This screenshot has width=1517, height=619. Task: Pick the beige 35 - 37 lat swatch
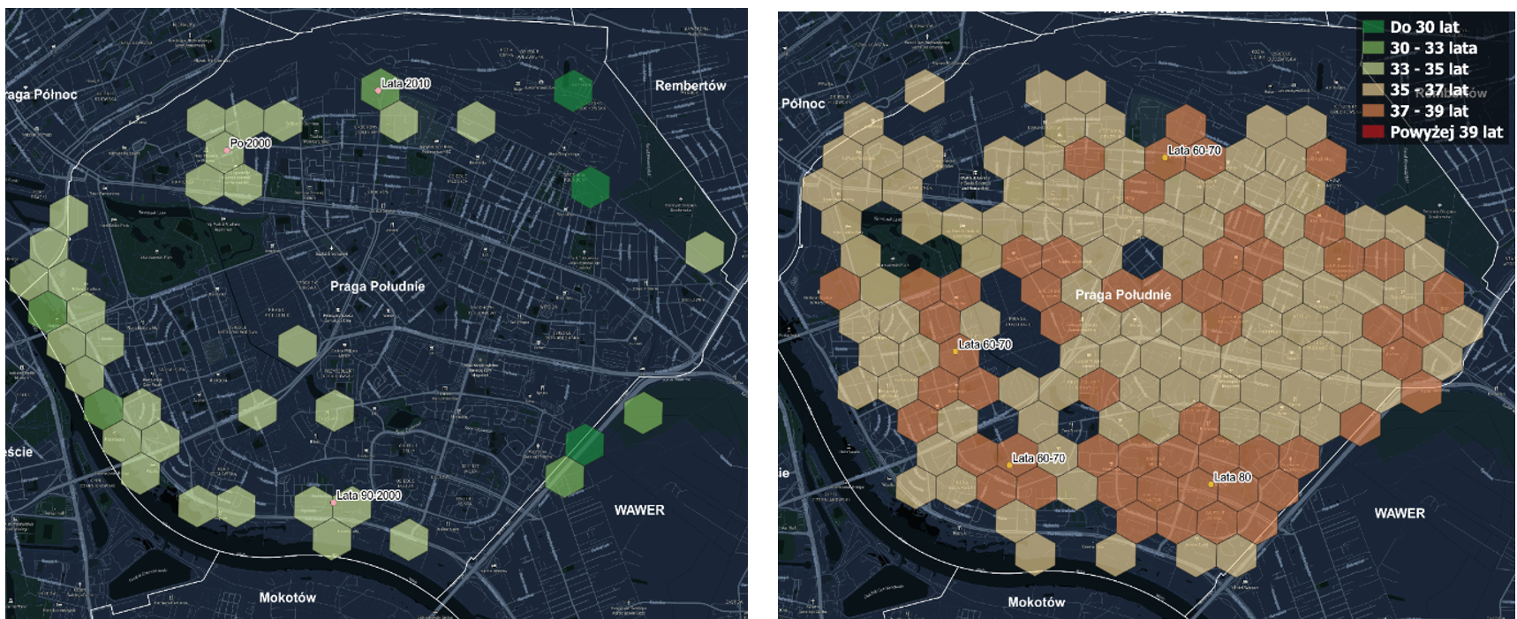[1373, 90]
